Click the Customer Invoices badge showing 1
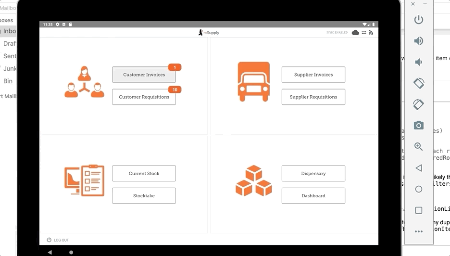Viewport: 450px width, 256px height. pos(175,67)
